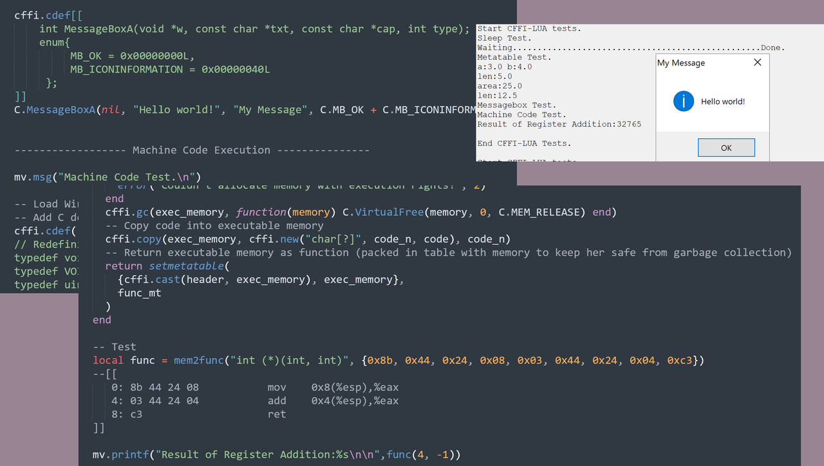This screenshot has width=824, height=466.
Task: Click the 'MB_ICONINFORMATION = 0x00000040L' line
Action: tap(170, 69)
